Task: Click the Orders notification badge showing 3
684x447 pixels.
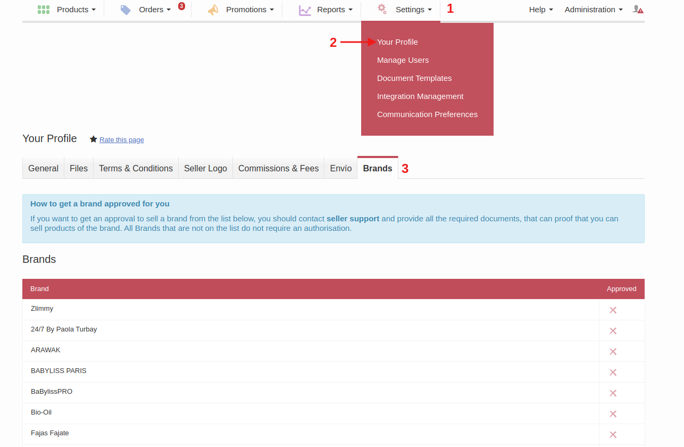Action: (x=181, y=6)
